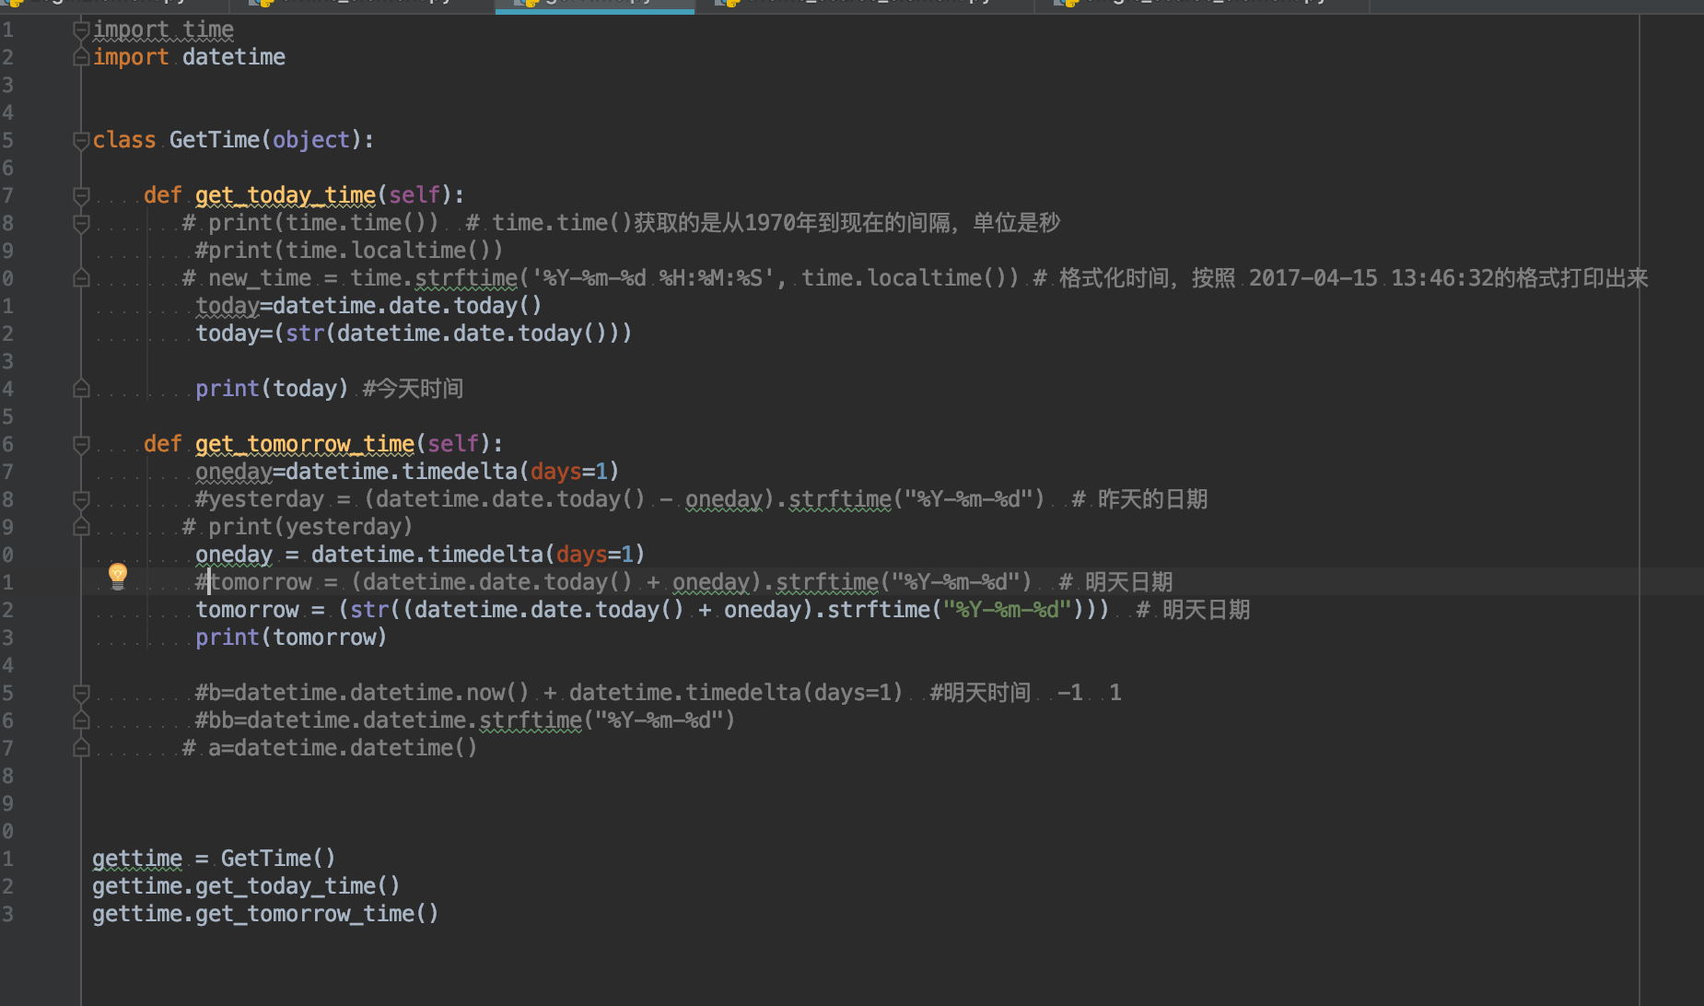This screenshot has height=1006, width=1704.
Task: Click 'object' in the class declaration
Action: [x=311, y=140]
